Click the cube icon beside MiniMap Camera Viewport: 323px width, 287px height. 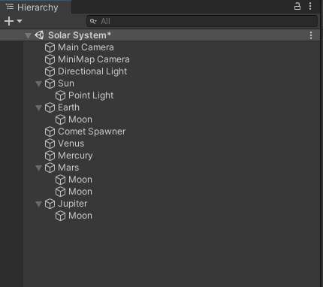click(50, 59)
